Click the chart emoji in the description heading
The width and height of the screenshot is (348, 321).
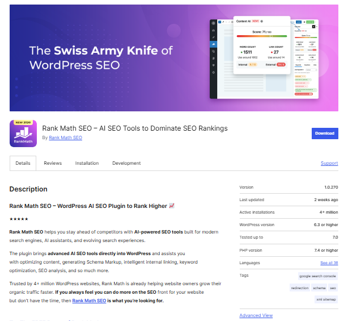click(172, 206)
